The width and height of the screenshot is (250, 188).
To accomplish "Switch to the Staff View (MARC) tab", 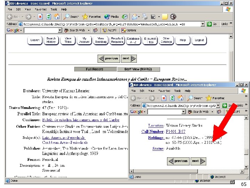I will 138,69.
